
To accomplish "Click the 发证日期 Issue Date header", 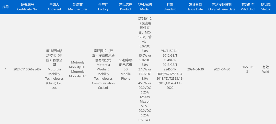I will coord(195,7).
